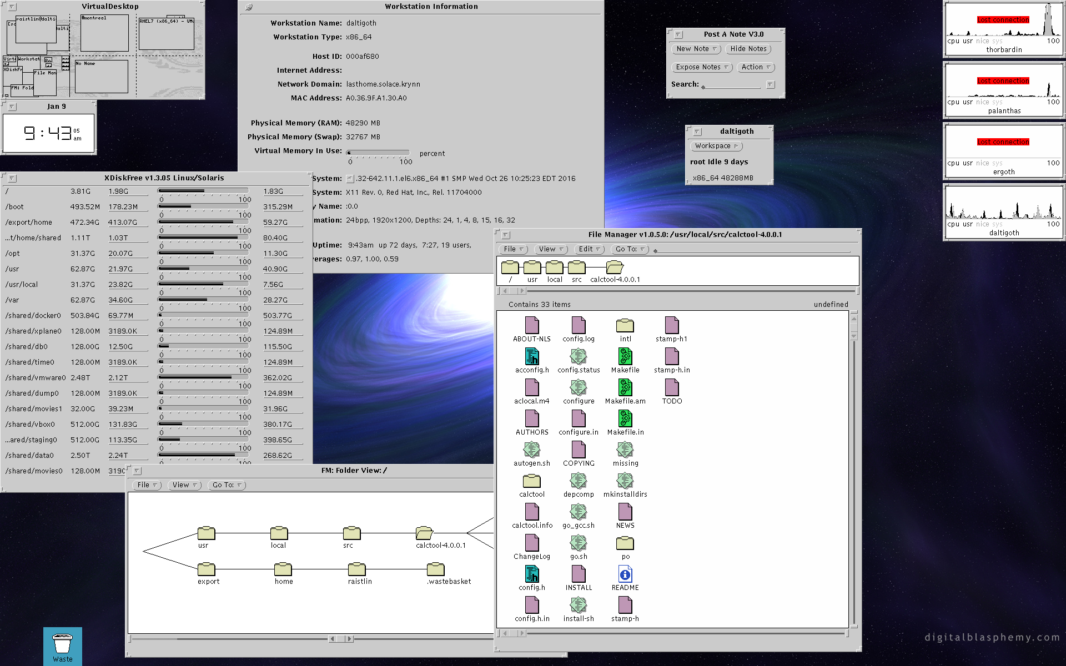
Task: Select the README info file icon
Action: click(x=625, y=574)
